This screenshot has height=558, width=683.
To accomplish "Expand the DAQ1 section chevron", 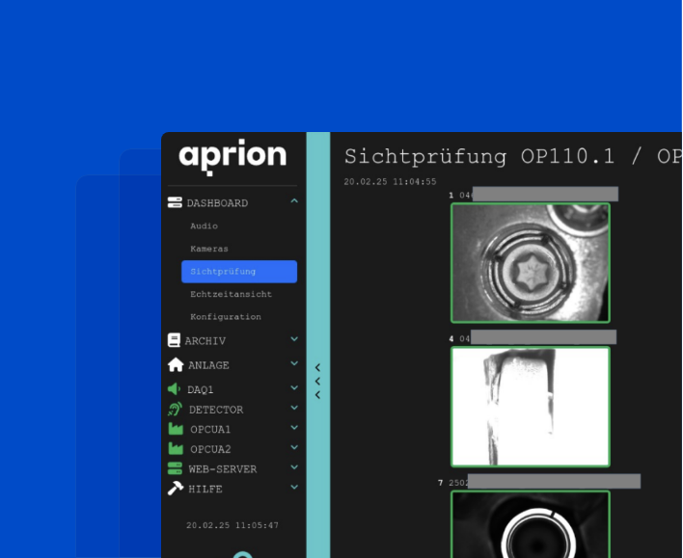I will [x=294, y=387].
